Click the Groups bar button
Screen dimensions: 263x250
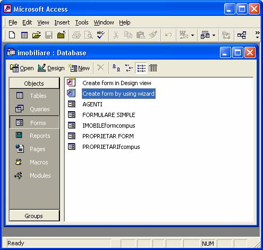click(x=35, y=216)
